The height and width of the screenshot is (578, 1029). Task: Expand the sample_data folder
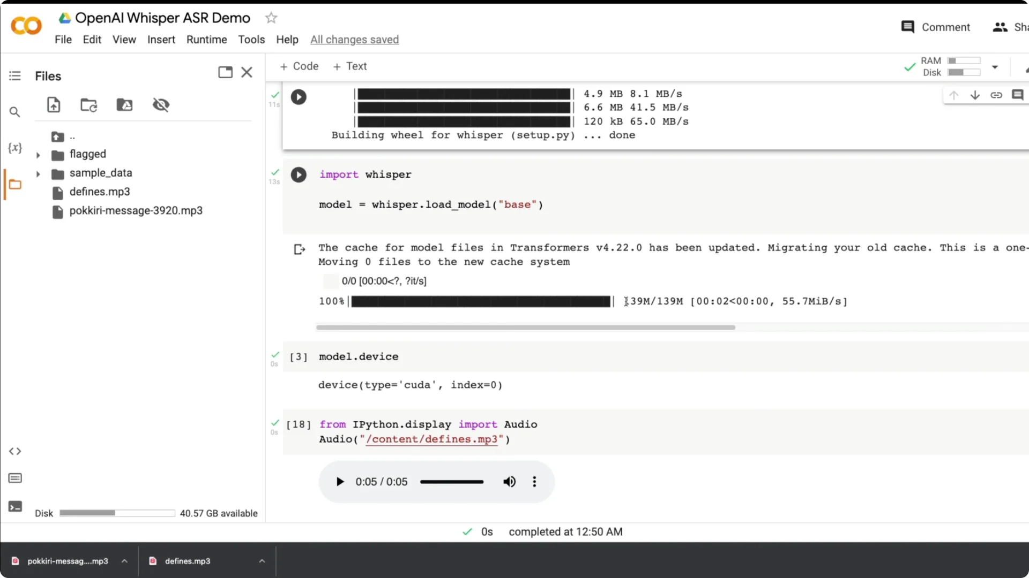pyautogui.click(x=38, y=173)
